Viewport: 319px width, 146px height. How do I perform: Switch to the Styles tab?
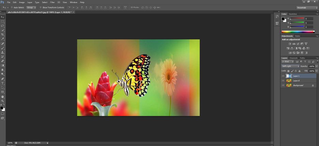[298, 36]
